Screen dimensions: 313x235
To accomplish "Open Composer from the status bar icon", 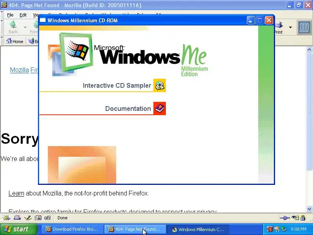I will click(28, 218).
